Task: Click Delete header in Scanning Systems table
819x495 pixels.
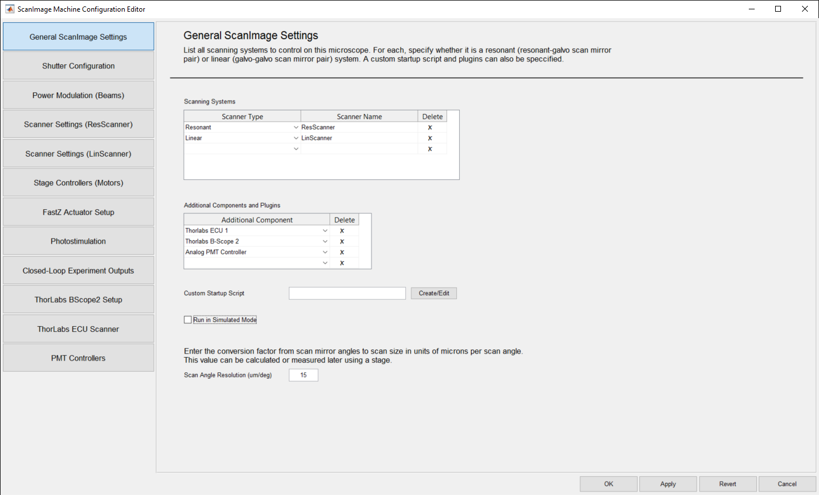Action: tap(432, 116)
